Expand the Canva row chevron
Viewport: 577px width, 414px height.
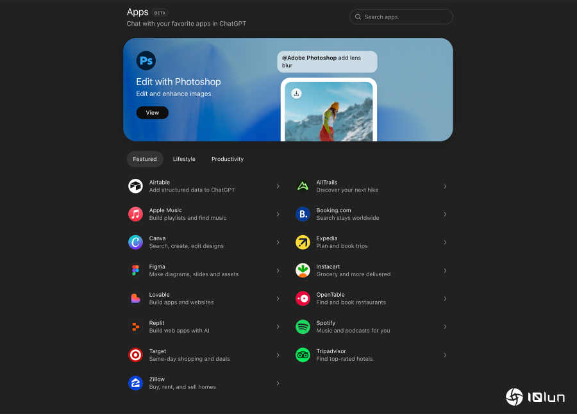pos(278,242)
